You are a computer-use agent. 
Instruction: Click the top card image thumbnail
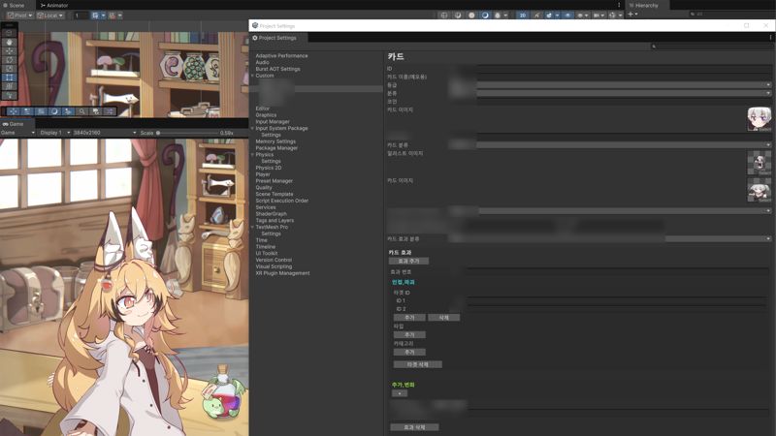coord(759,118)
